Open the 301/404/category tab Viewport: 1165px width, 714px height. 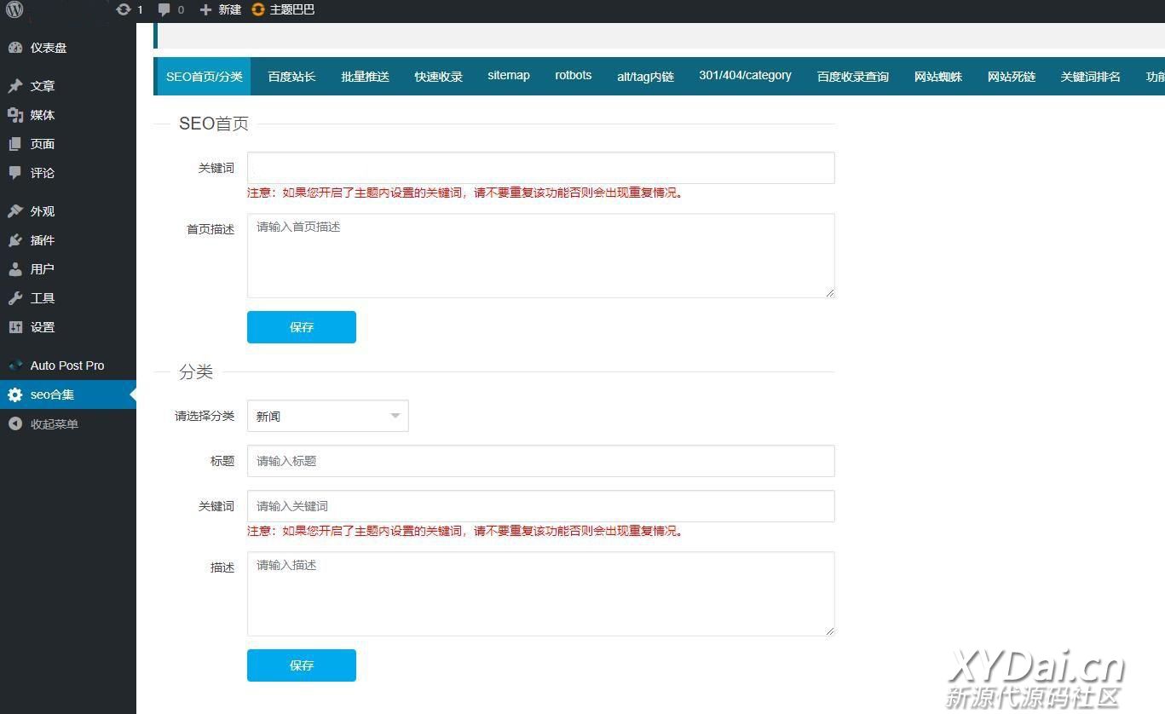point(745,76)
